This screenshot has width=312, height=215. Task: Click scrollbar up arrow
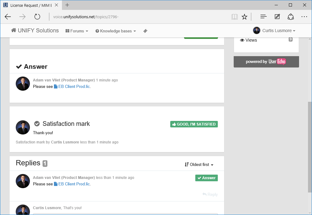310,39
